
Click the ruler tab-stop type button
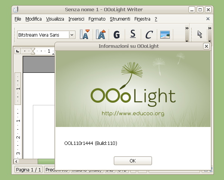18,51
